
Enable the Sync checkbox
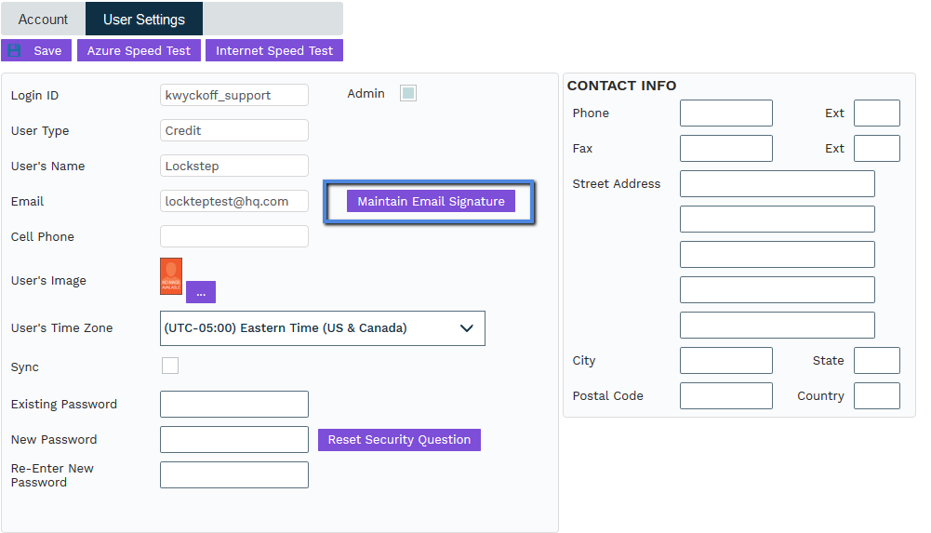(x=170, y=366)
